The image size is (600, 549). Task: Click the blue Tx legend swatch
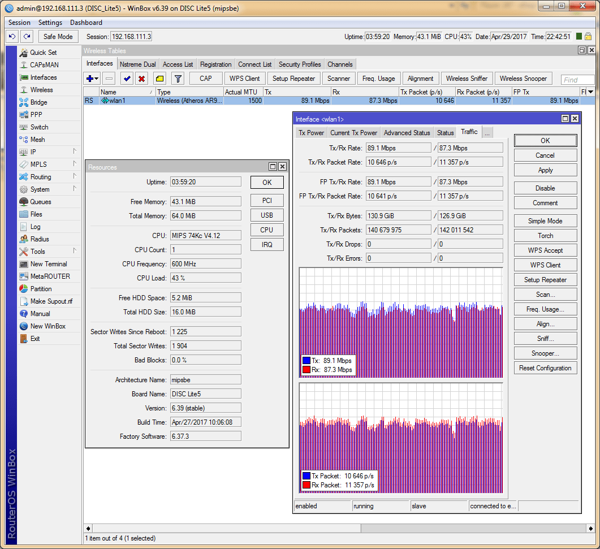pyautogui.click(x=306, y=361)
